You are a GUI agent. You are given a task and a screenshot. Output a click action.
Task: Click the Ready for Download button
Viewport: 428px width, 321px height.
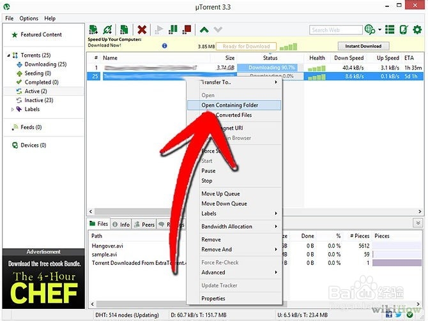pos(246,47)
